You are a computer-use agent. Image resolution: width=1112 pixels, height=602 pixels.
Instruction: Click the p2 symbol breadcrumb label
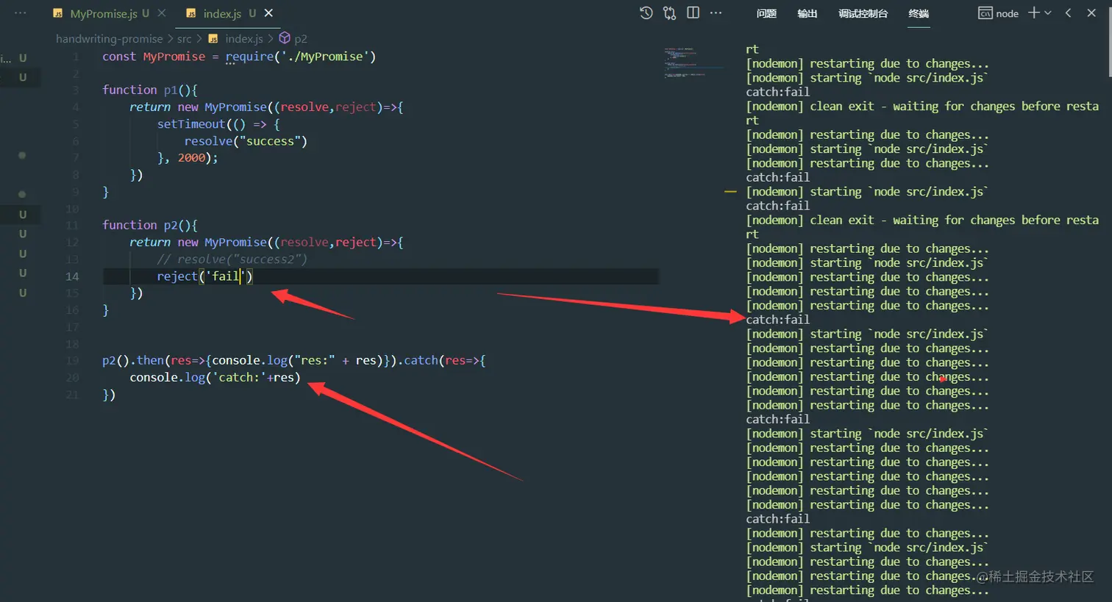tap(301, 39)
